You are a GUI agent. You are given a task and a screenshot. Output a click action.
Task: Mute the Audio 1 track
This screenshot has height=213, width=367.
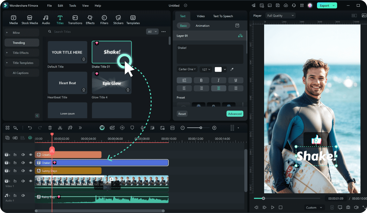(x=23, y=195)
